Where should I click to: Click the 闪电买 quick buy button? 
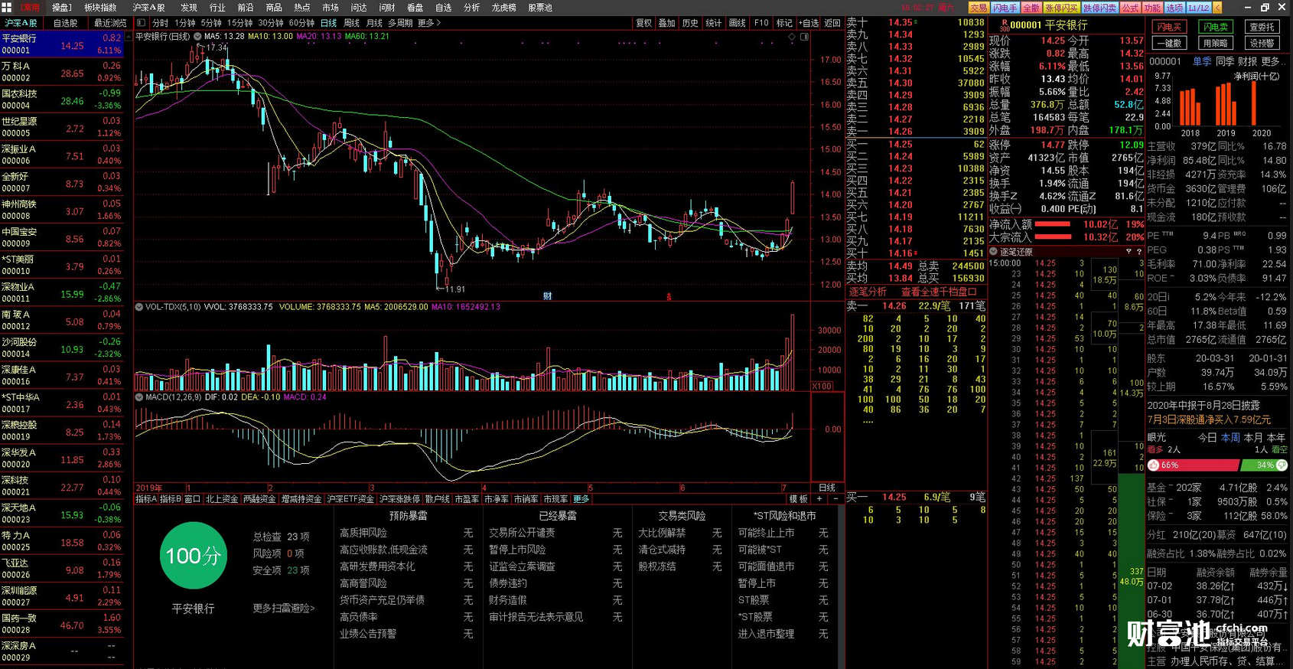pos(1169,27)
